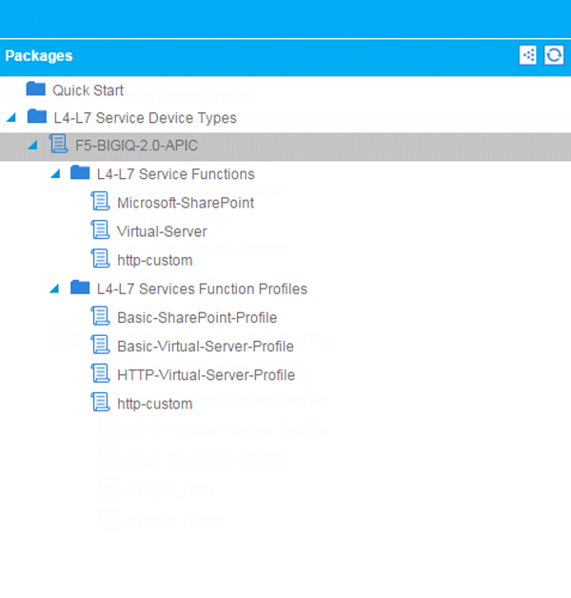Viewport: 571px width, 598px height.
Task: Select http-custom under Service Functions
Action: (x=154, y=260)
